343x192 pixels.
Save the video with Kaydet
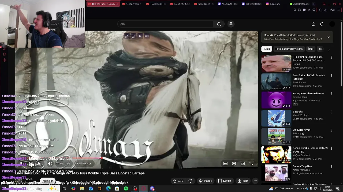[225, 181]
